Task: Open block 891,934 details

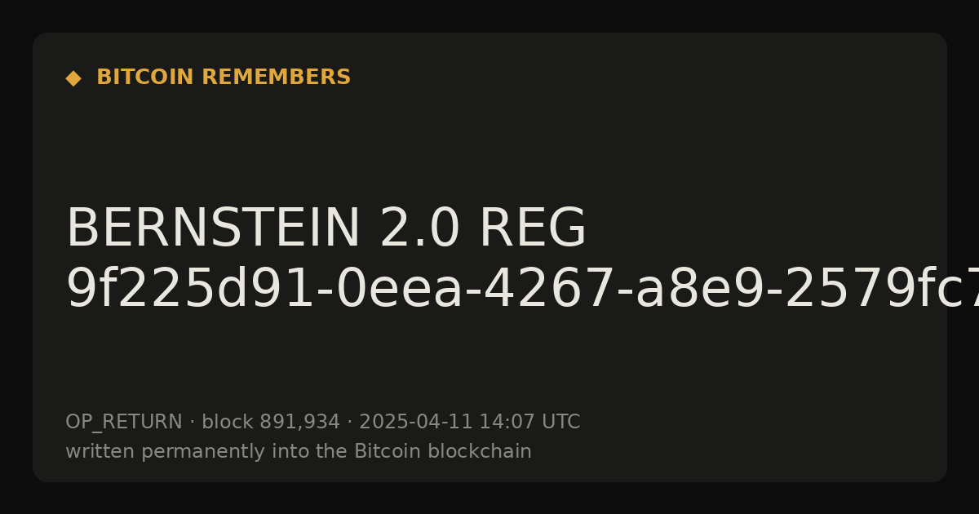Action: 271,423
